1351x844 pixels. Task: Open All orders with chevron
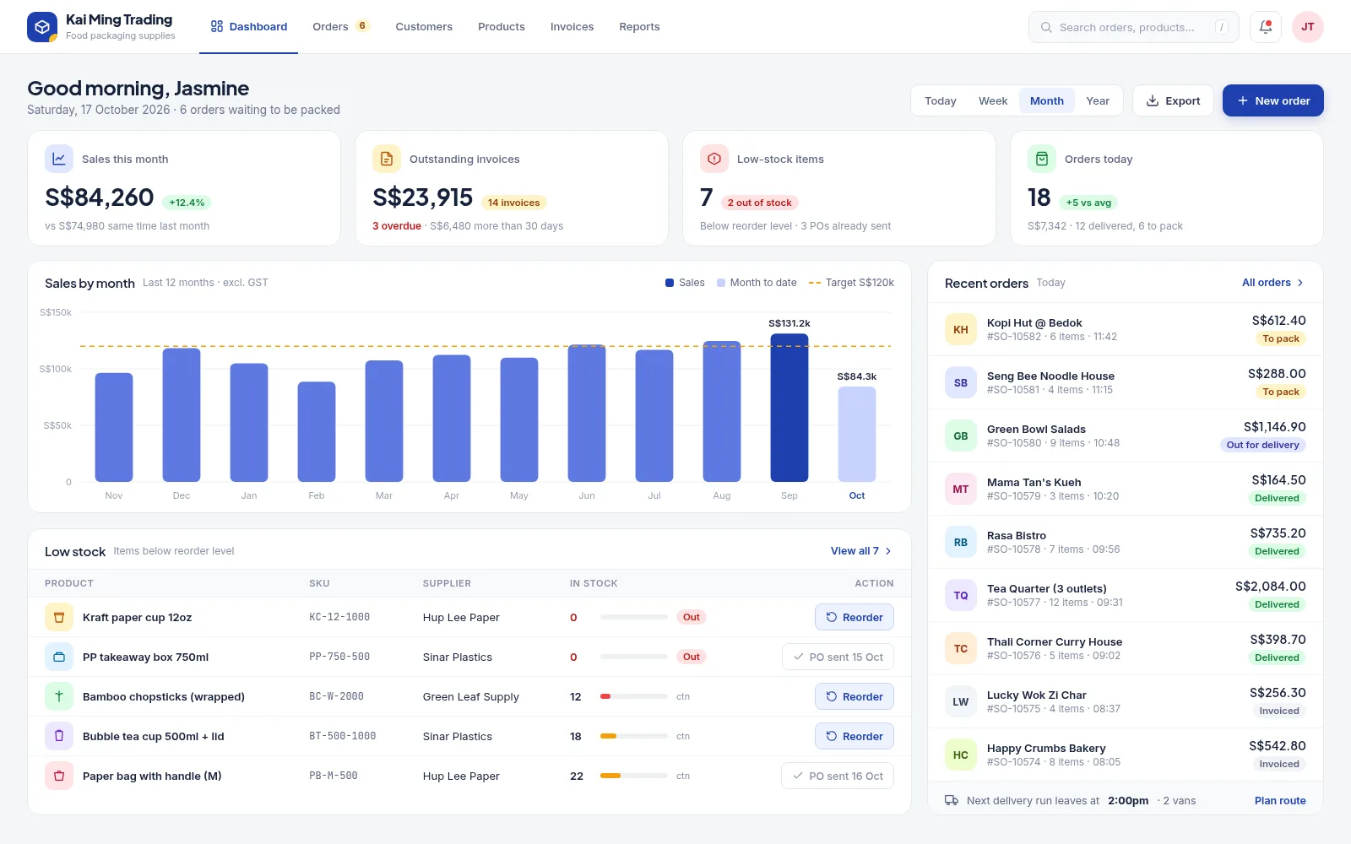1272,283
